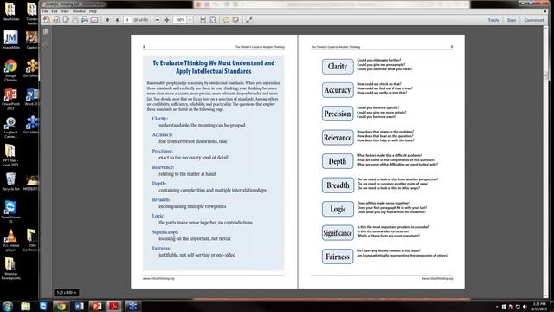
Task: Click the Save file toolbar icon
Action: click(x=75, y=20)
